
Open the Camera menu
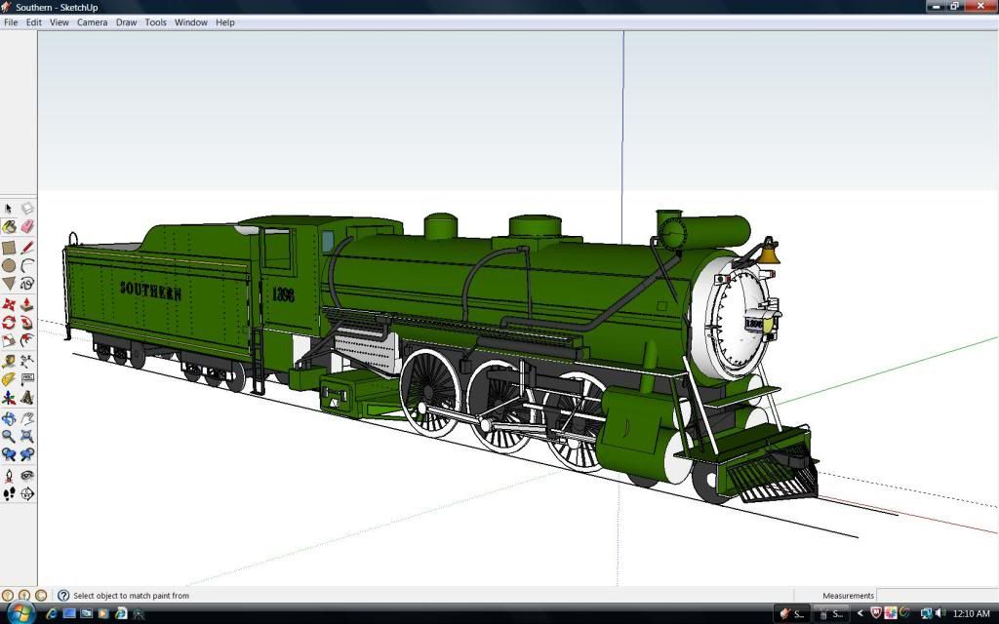tap(93, 22)
